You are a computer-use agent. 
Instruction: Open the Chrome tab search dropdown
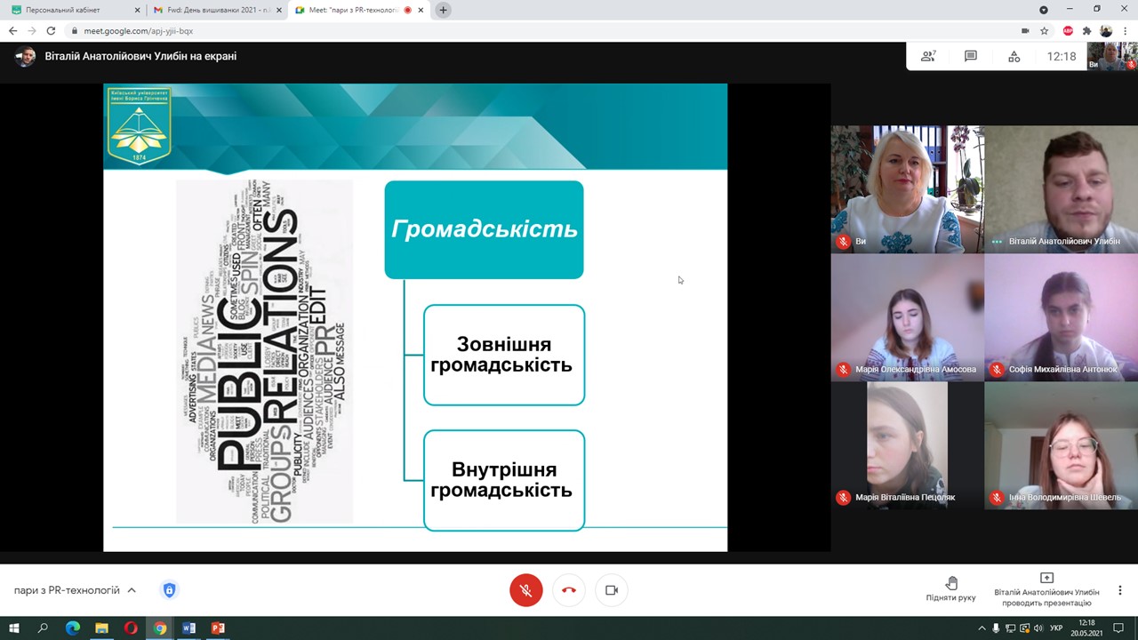1044,10
